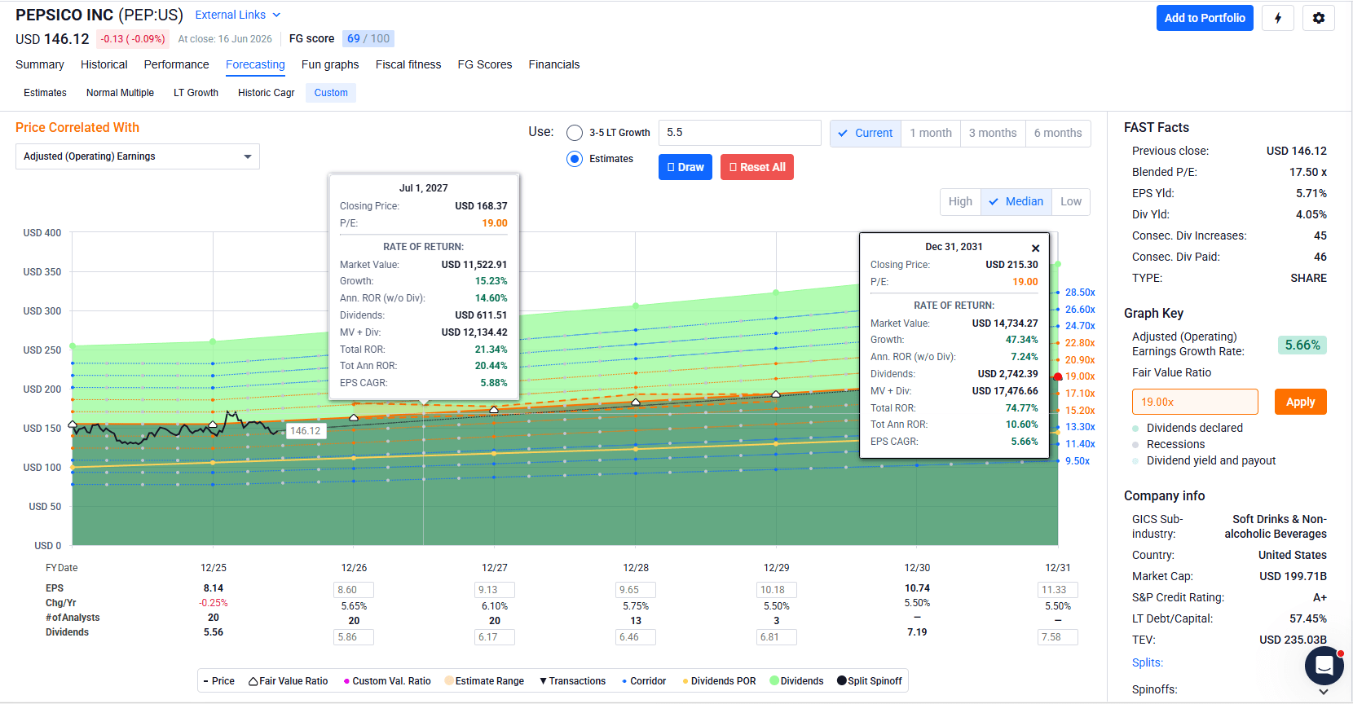1353x704 pixels.
Task: Select 1 month estimate period
Action: (931, 133)
